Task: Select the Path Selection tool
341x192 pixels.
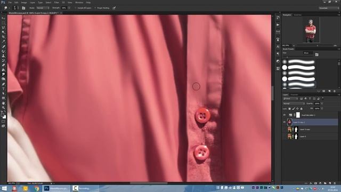Action: [3, 93]
